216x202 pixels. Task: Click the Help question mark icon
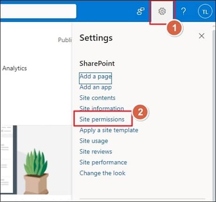point(184,11)
